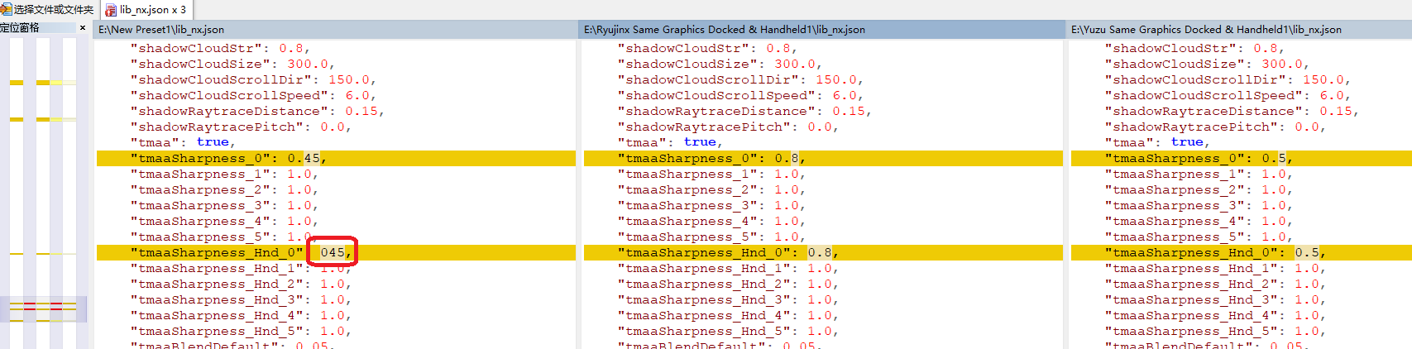Click tmaaSharpness_Hnd_5 line in New Preset1 pane

tap(241, 331)
